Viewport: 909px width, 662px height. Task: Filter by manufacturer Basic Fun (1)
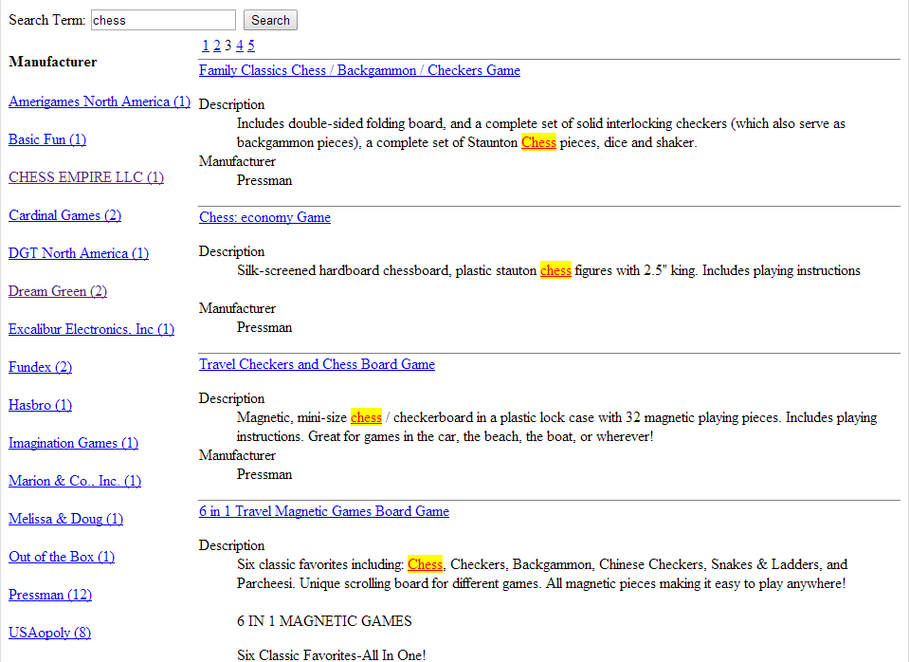[x=47, y=139]
